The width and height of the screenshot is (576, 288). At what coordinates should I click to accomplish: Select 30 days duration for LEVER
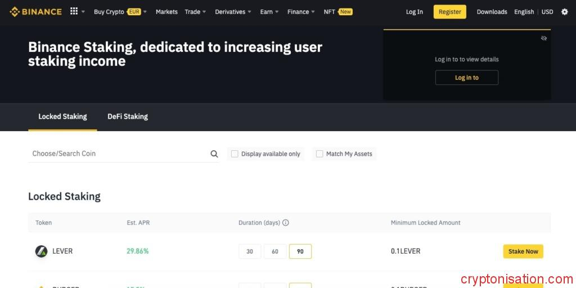tap(250, 251)
